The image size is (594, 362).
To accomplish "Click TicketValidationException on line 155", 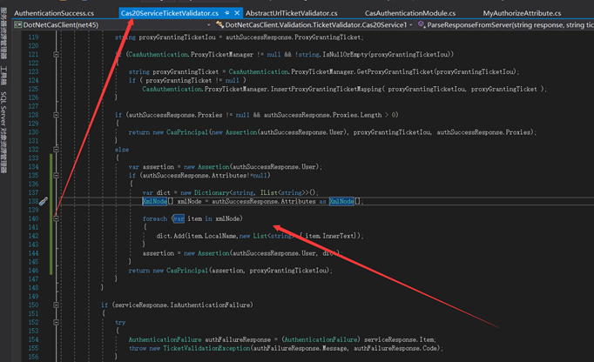I will click(x=206, y=348).
